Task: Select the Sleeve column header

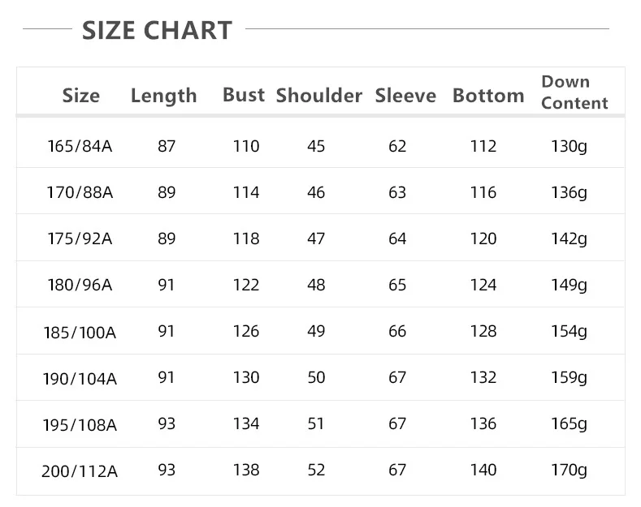Action: [x=405, y=96]
